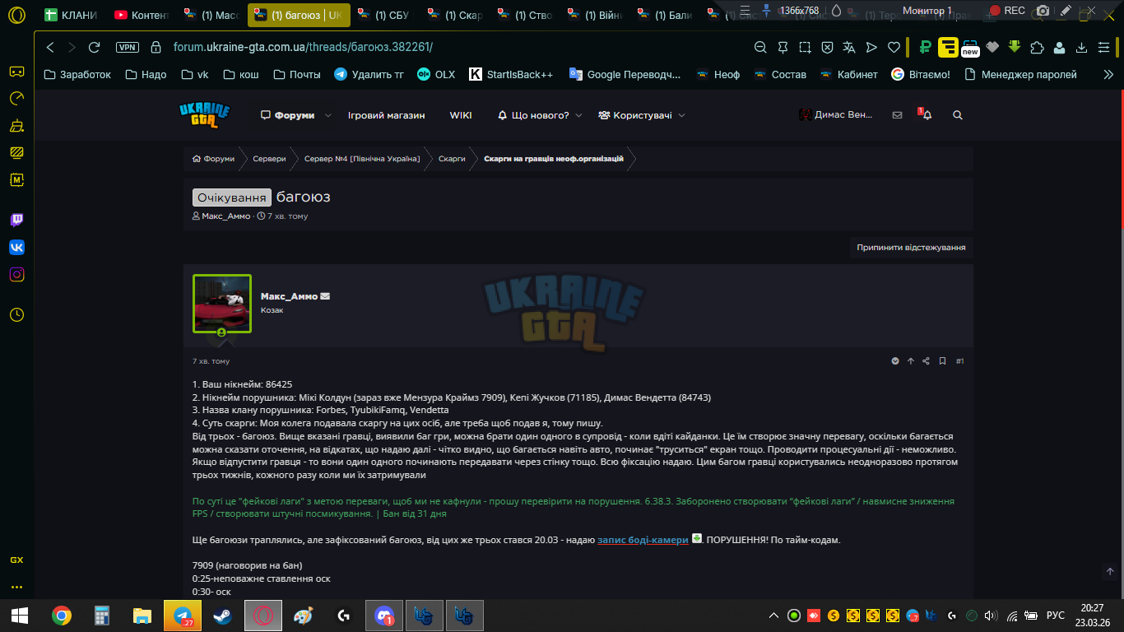Image resolution: width=1124 pixels, height=632 pixels.
Task: Open post dropdown chevron-circle icon
Action: 895,361
